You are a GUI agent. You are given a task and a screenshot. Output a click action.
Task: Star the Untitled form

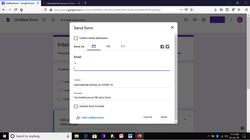(53, 20)
